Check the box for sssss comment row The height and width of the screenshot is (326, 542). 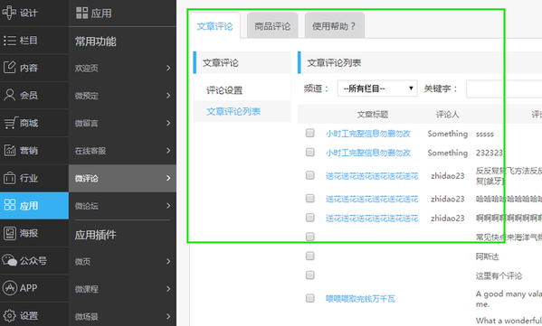tap(310, 133)
